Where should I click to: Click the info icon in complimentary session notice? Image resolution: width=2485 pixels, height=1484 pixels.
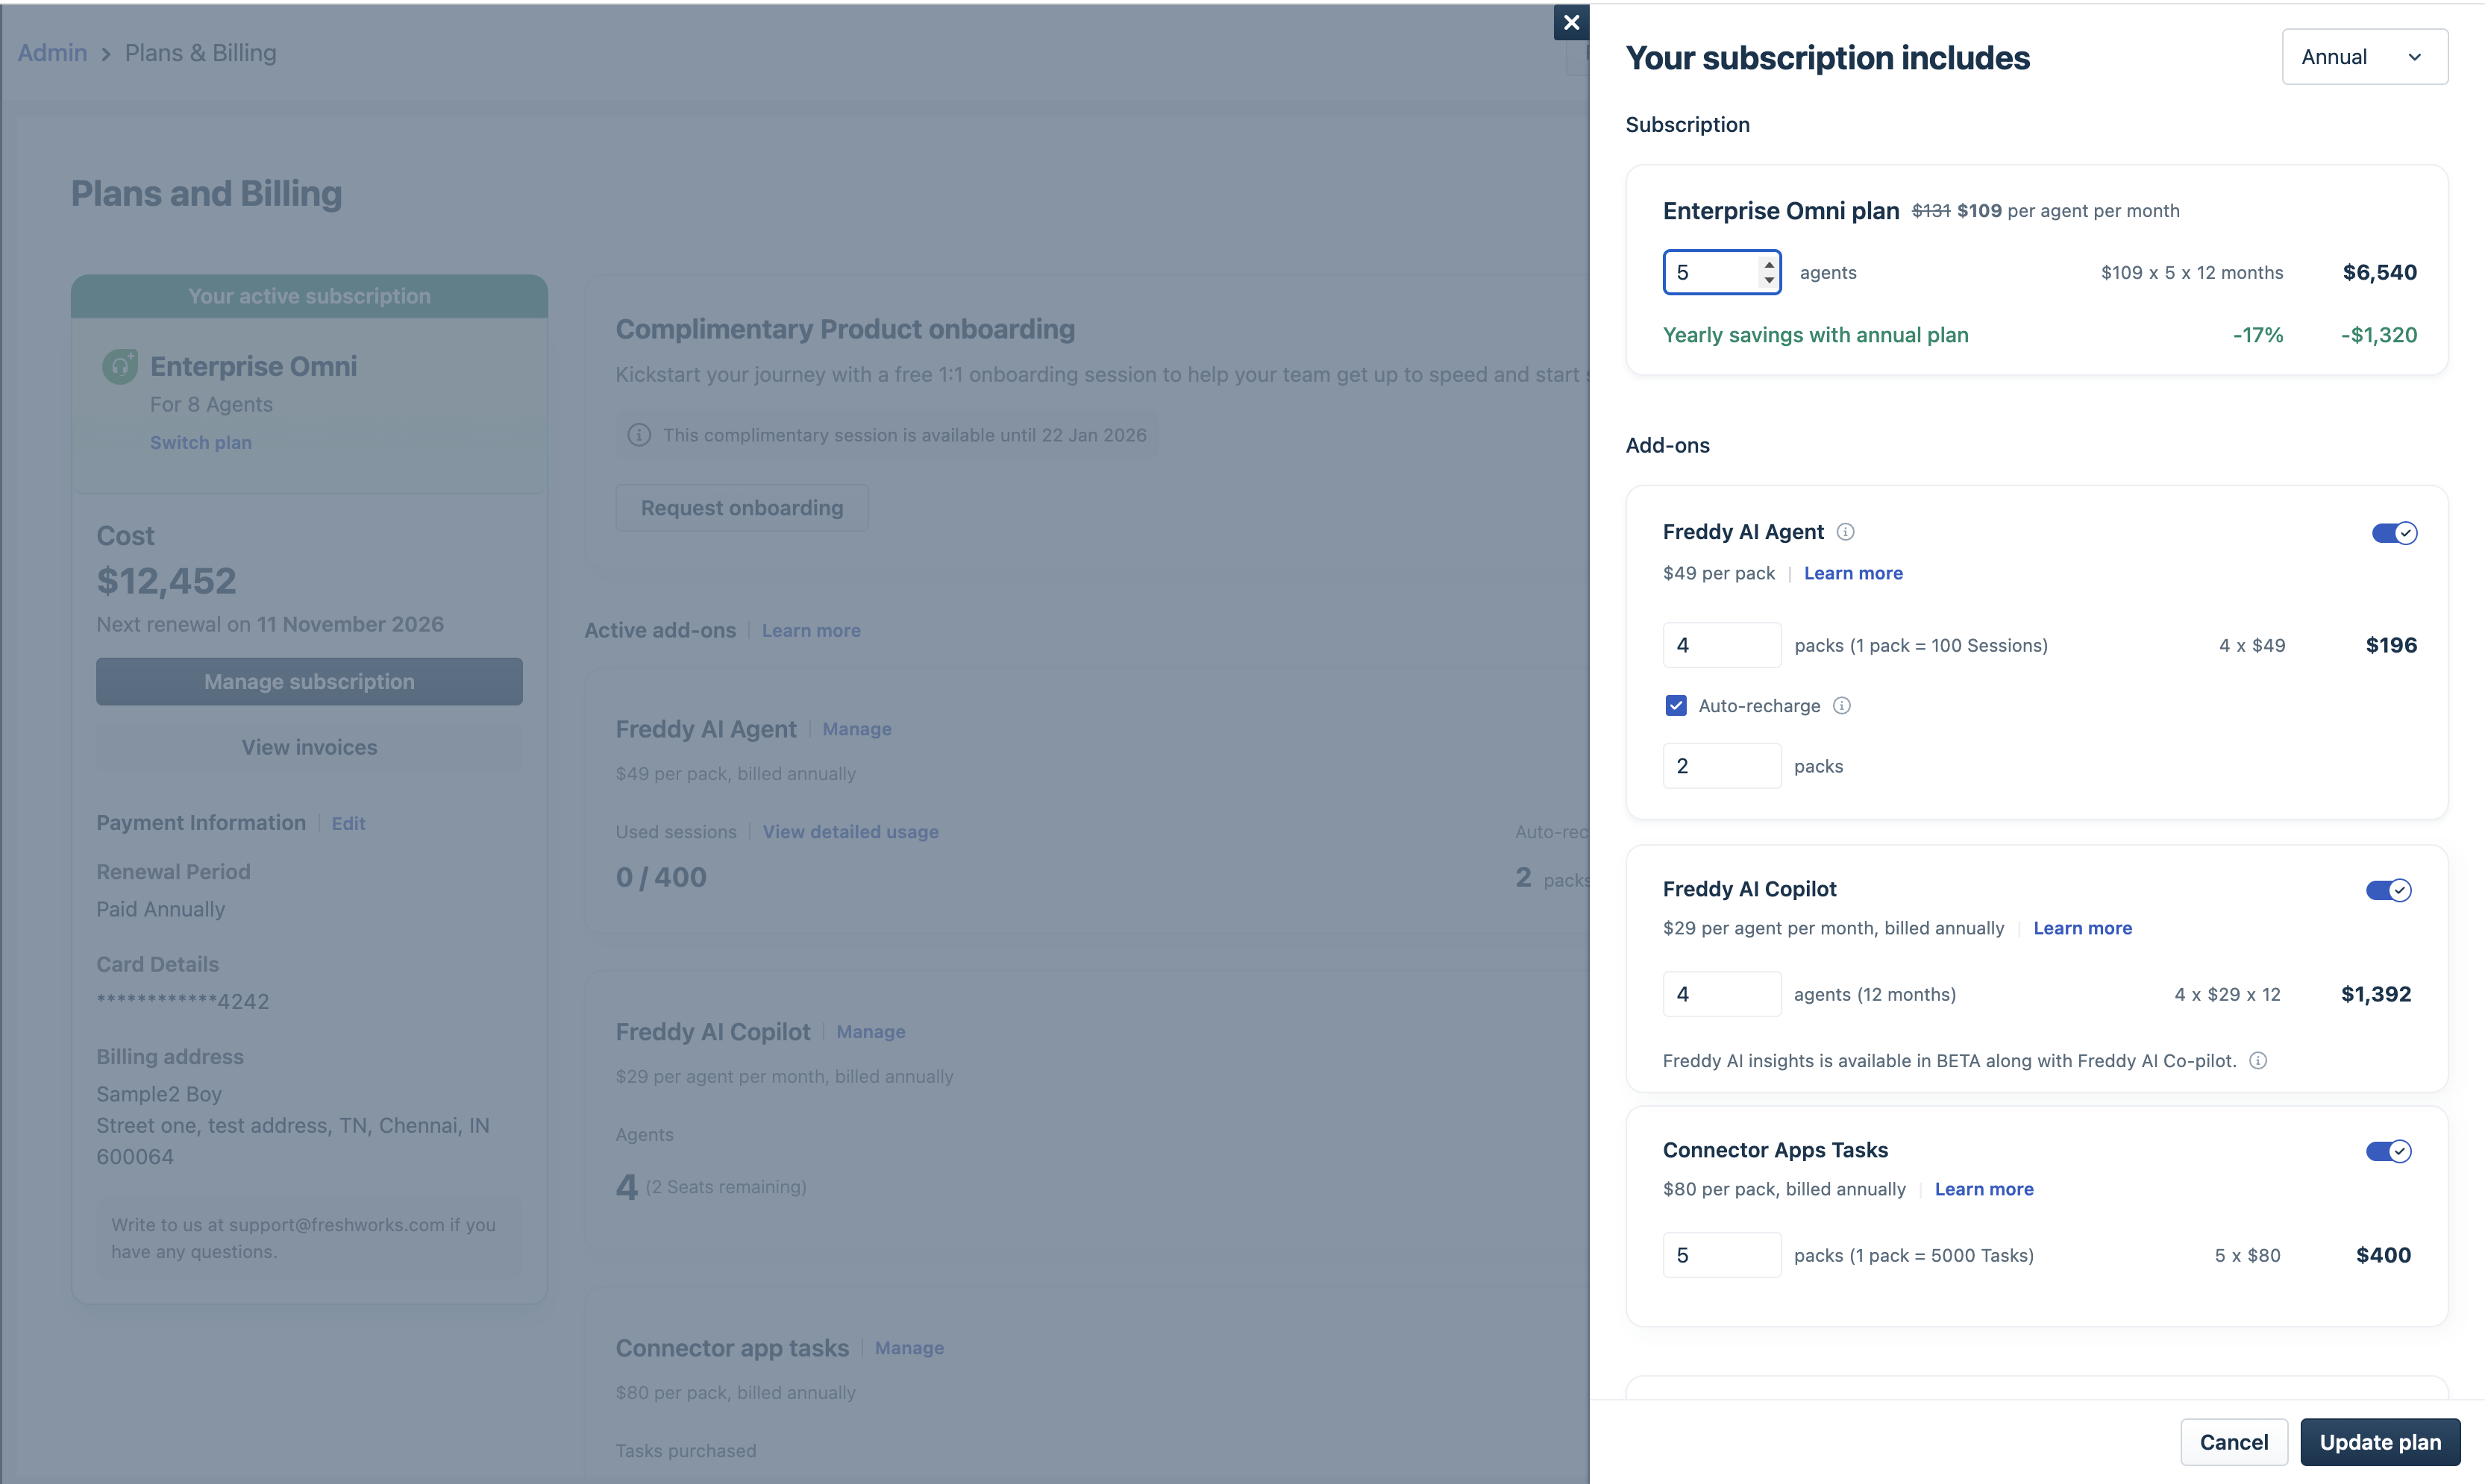pyautogui.click(x=639, y=435)
